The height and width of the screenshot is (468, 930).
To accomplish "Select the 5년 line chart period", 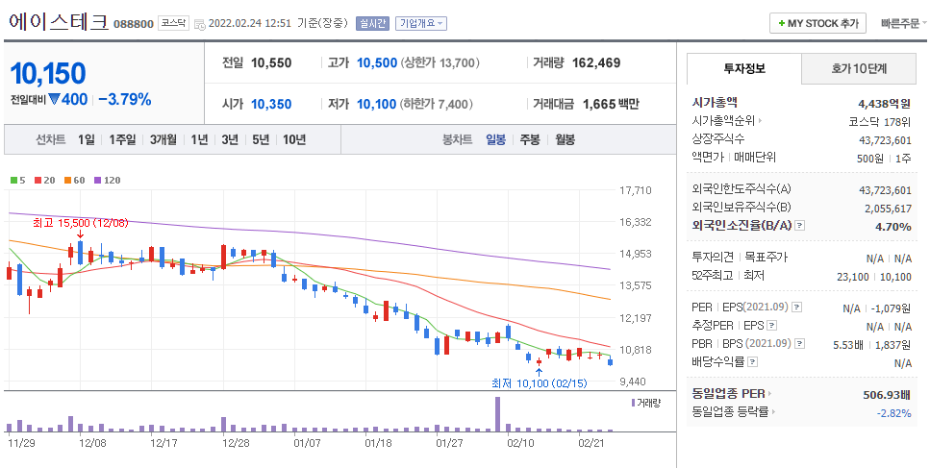I will tap(261, 140).
